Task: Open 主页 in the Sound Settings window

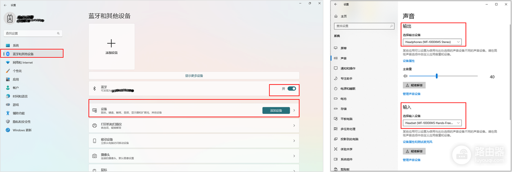Action: click(x=343, y=16)
